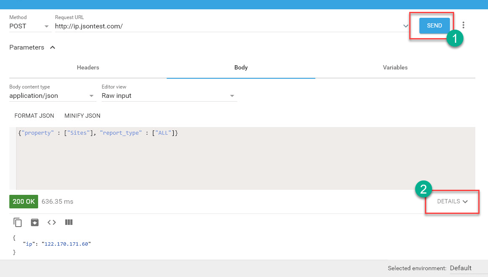Copy response to clipboard icon
Viewport: 488px width, 277px height.
tap(17, 222)
